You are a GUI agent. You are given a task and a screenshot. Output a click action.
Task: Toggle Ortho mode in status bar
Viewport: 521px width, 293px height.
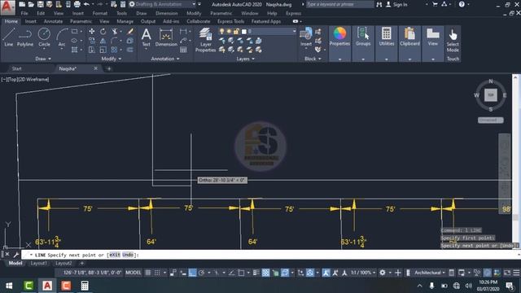click(x=192, y=273)
